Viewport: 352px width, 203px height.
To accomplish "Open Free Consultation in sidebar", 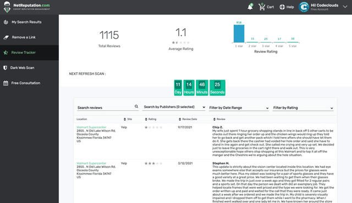I will coord(29,83).
